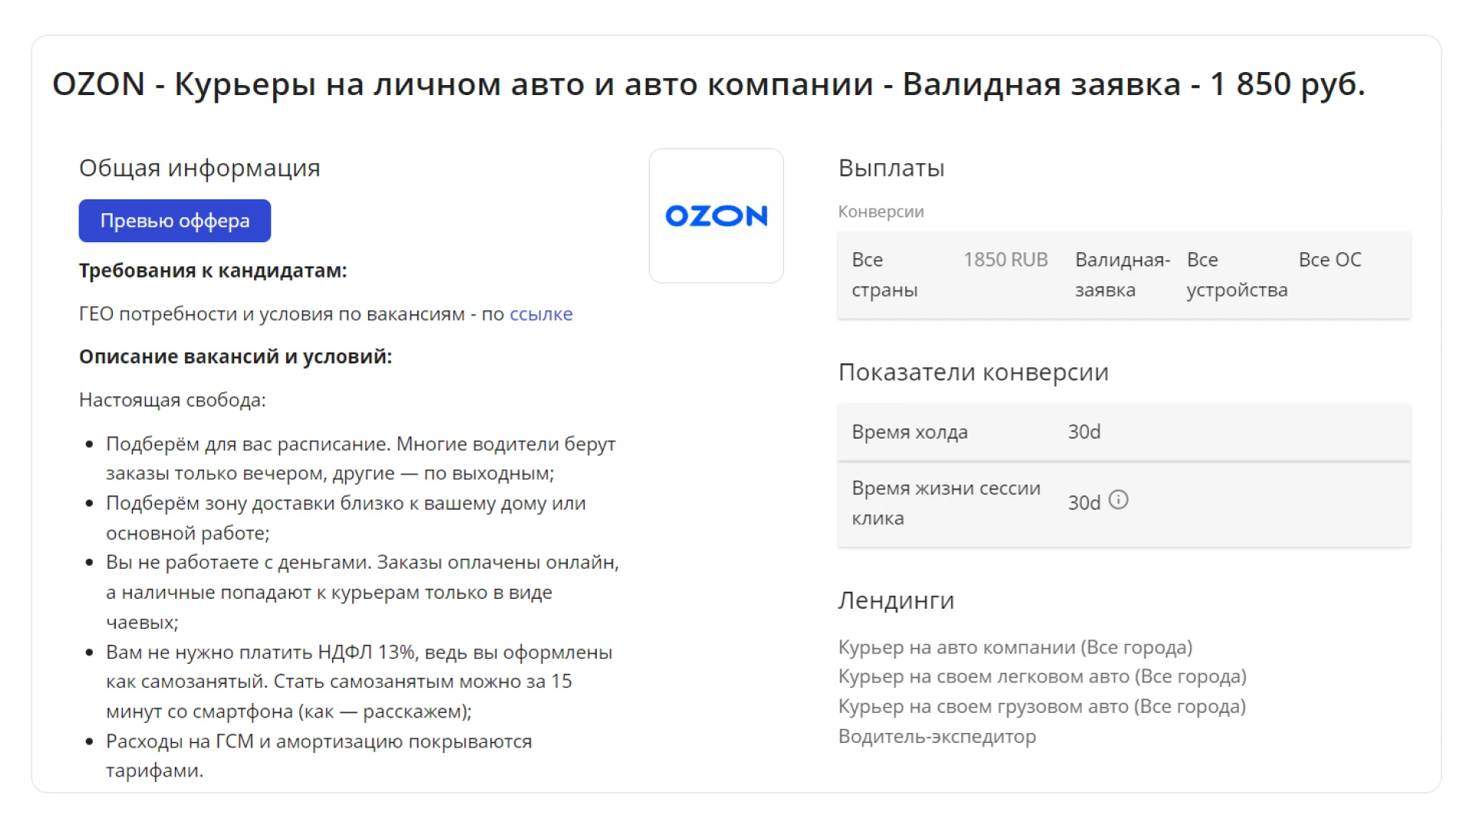Viewport: 1473px width, 828px height.
Task: Open the Водитель-экспедитор landing
Action: [x=937, y=736]
